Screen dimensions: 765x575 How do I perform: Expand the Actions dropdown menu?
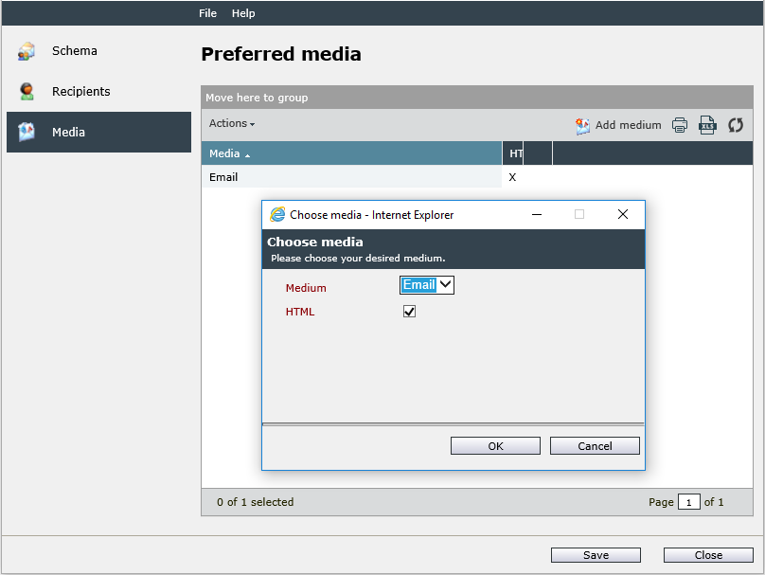tap(232, 123)
